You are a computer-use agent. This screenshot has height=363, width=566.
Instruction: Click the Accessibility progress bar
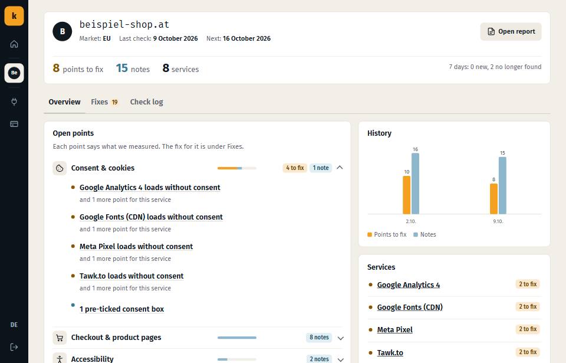[x=237, y=359]
